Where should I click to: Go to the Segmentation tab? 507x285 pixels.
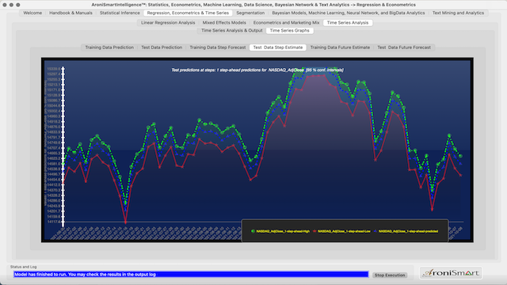(250, 13)
